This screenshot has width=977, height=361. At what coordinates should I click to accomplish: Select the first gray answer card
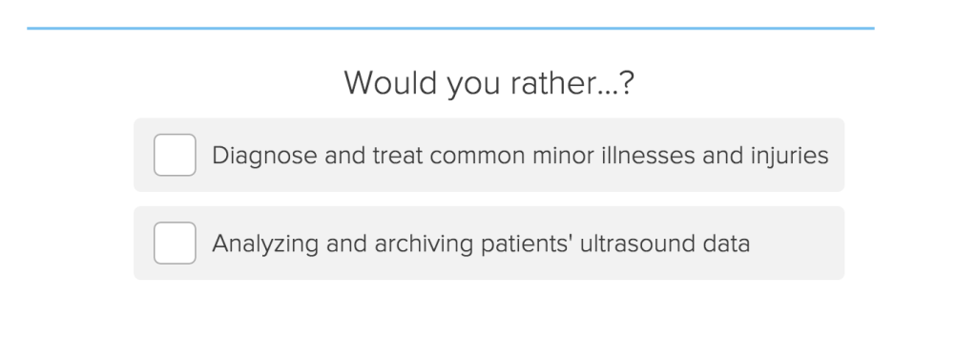[x=489, y=155]
